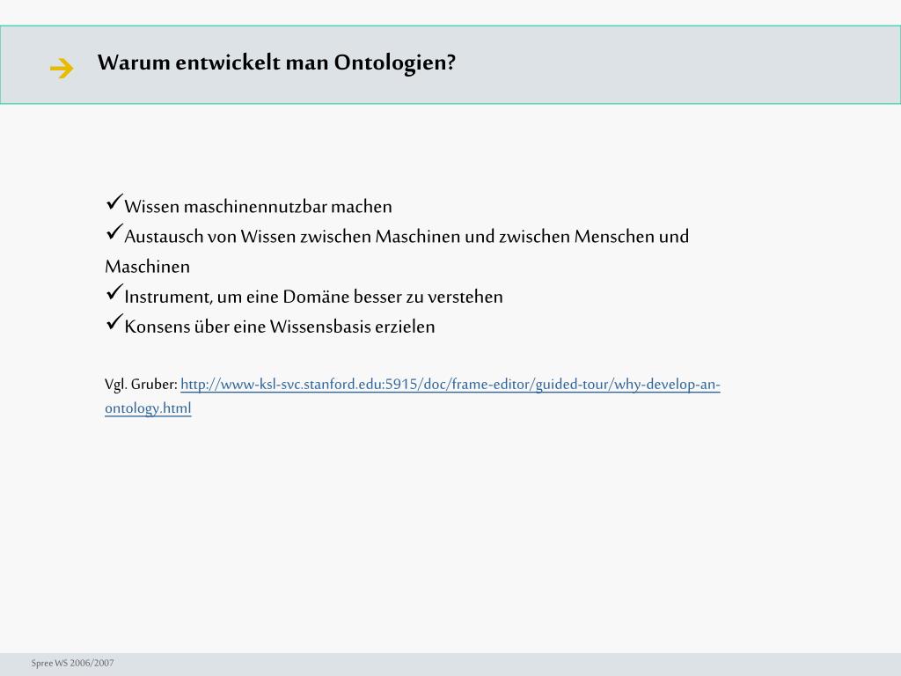Click the bullet starting 'Austausch von Wissen zwischen Maschinen'
901x676 pixels.
click(397, 251)
